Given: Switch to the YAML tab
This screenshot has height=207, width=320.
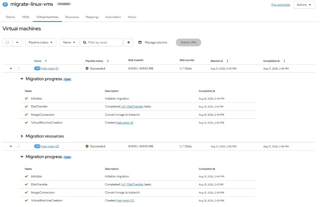Looking at the screenshot, I should coord(26,17).
